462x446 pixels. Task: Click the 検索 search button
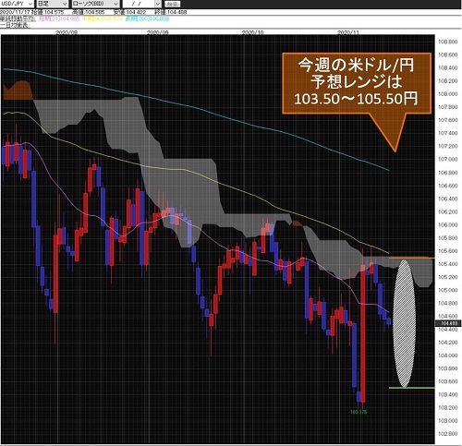coord(173,4)
